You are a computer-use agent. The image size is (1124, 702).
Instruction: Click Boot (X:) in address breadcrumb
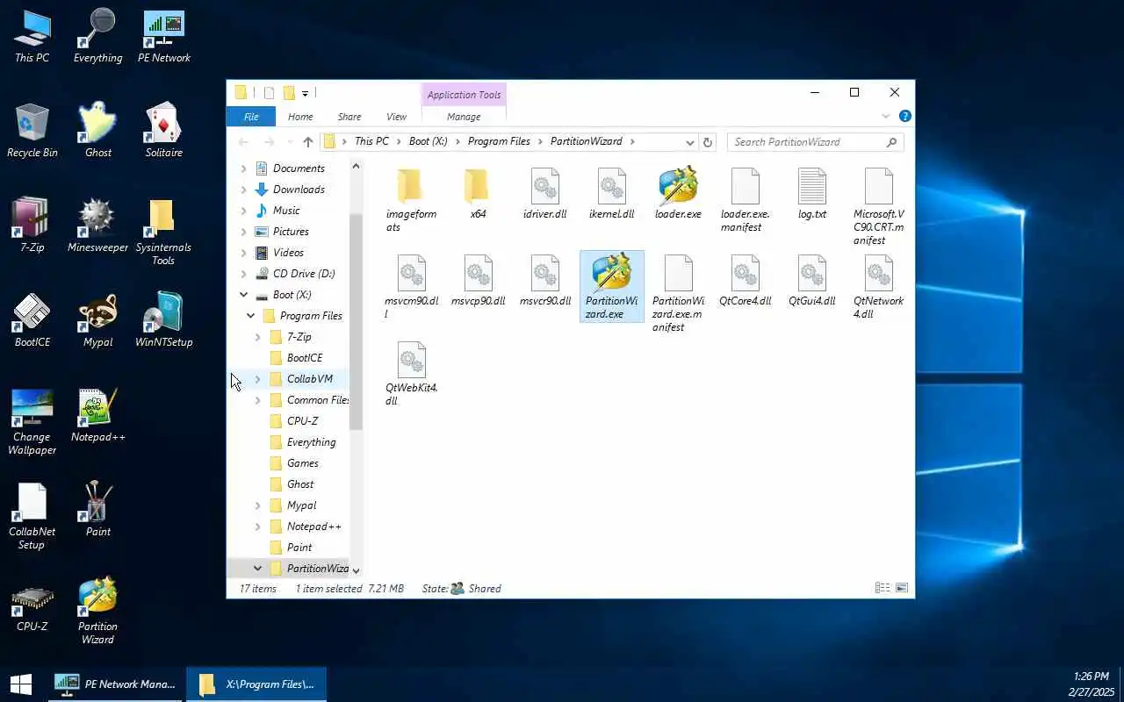tap(429, 141)
